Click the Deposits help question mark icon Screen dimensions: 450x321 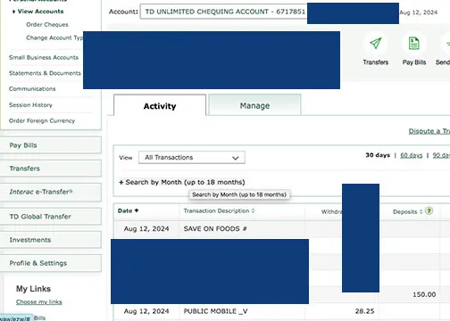tap(429, 211)
